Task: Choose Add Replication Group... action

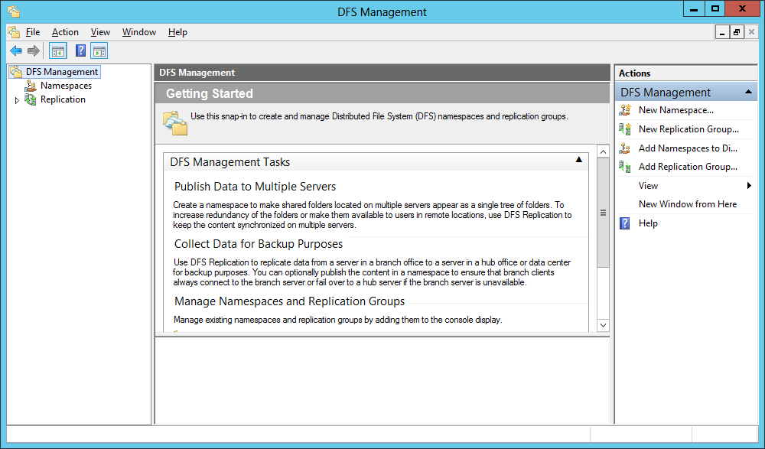Action: point(688,167)
